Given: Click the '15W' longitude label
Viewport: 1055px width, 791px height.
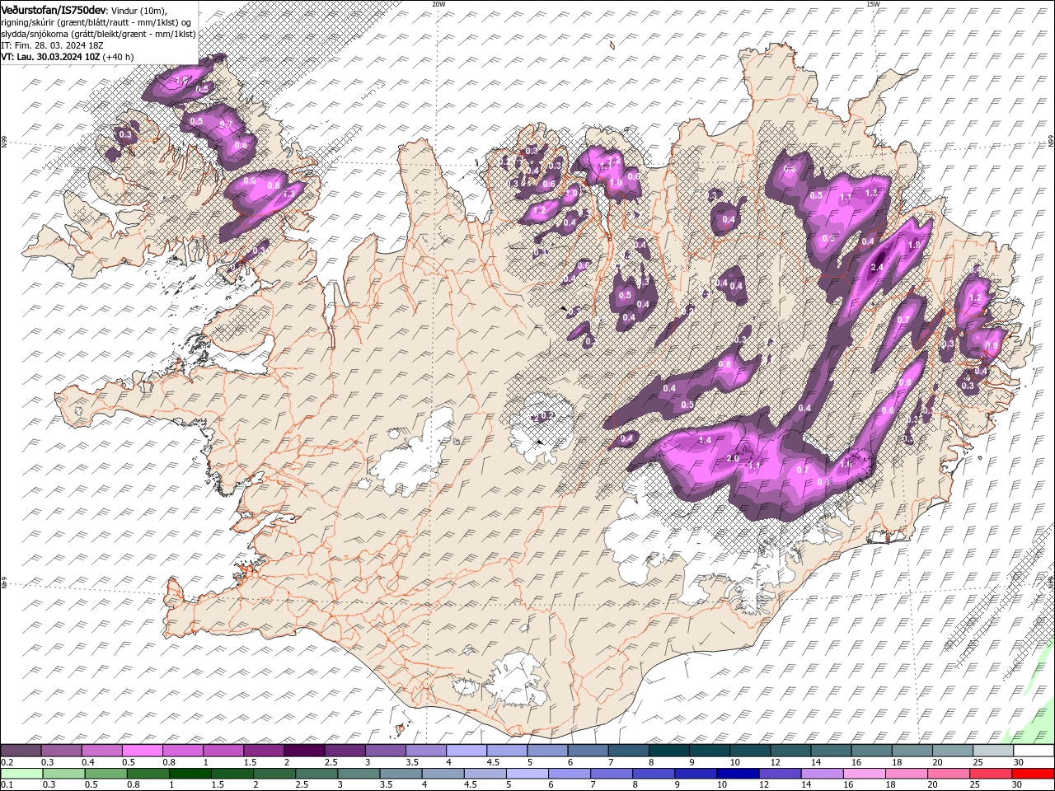Looking at the screenshot, I should tap(873, 3).
